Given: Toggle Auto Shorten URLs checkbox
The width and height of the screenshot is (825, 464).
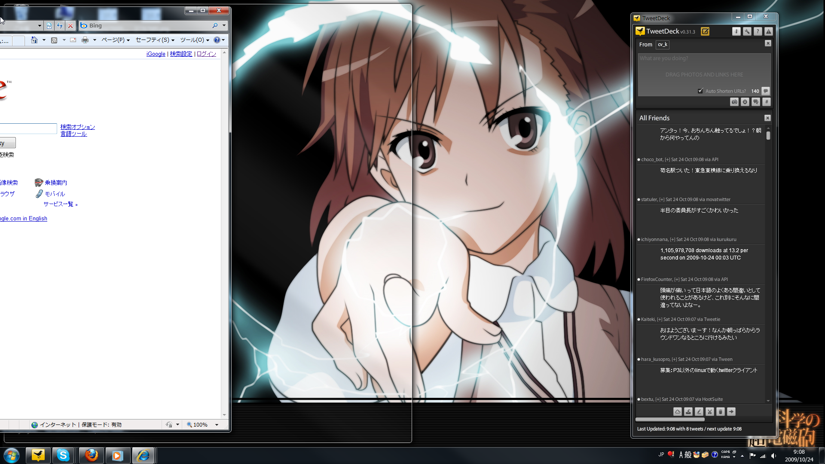Looking at the screenshot, I should (x=700, y=91).
